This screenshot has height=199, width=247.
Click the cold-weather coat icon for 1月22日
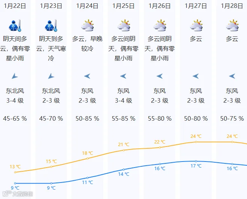(15, 25)
